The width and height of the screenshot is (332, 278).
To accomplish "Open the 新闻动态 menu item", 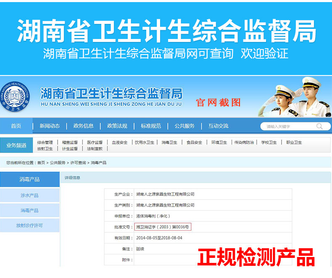I will coord(50,126).
